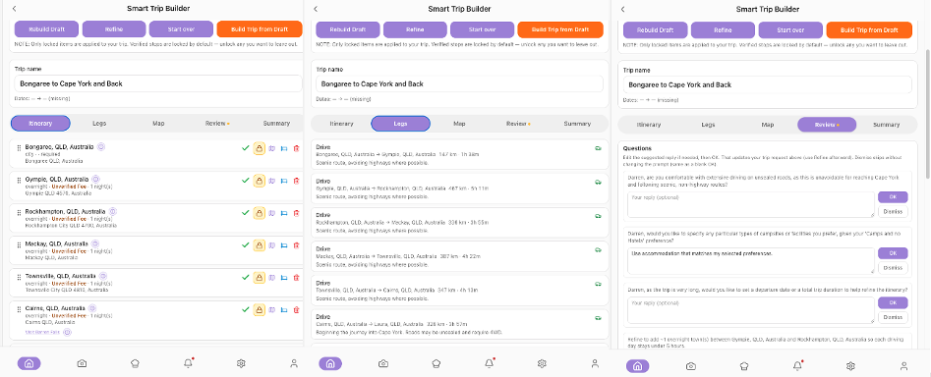
Task: Click the green checkmark on the Cairns row
Action: point(245,309)
